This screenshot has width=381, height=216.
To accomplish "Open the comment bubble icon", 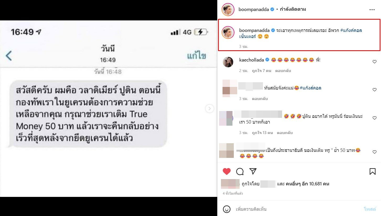I will [x=240, y=171].
